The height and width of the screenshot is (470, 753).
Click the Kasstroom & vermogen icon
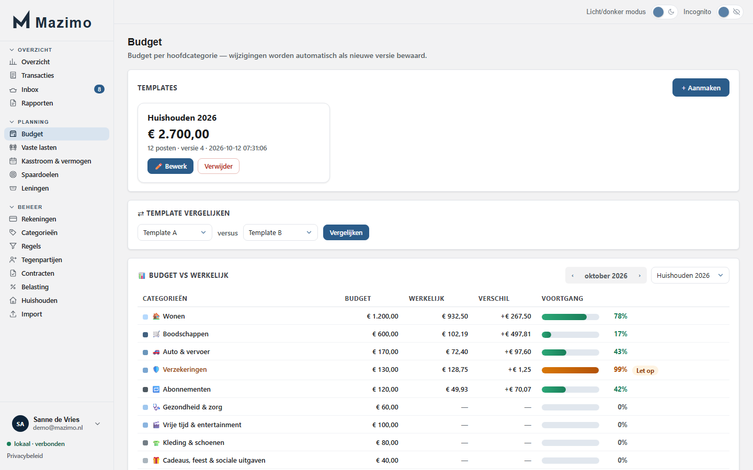coord(13,161)
